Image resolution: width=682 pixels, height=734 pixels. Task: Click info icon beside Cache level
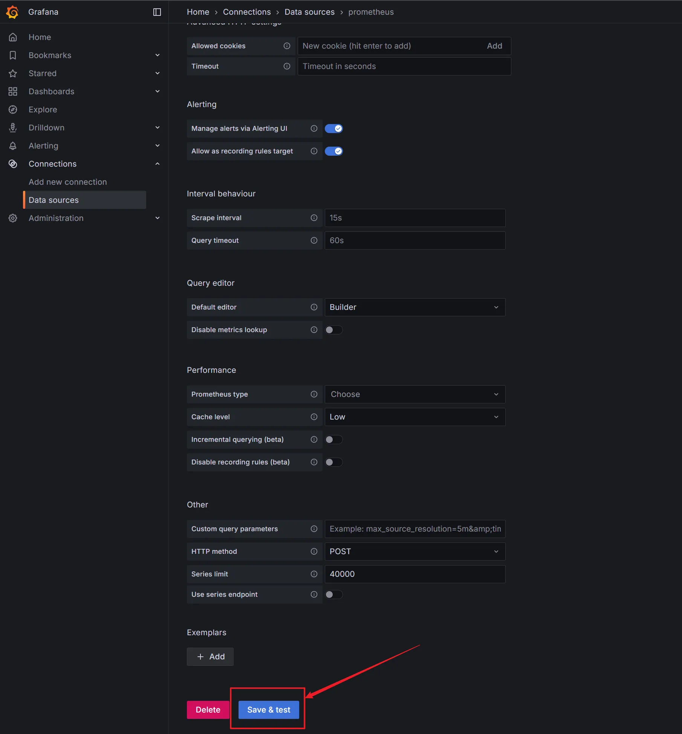[x=314, y=417]
